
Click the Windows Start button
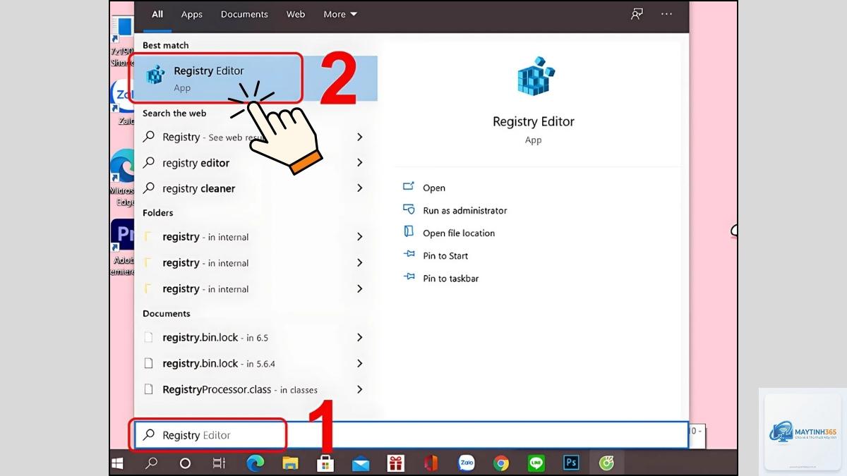(x=118, y=463)
